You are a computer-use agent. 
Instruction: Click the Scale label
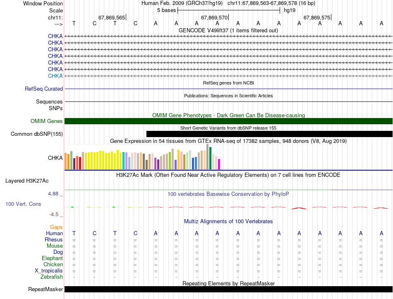pyautogui.click(x=56, y=10)
